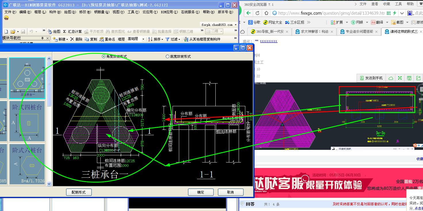The height and width of the screenshot is (211, 423).
Task: Click the 截图 screenshot icon
Action: tap(393, 22)
